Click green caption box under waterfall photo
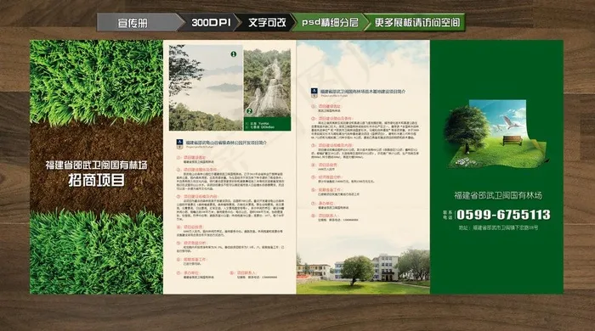595x331 pixels. click(x=267, y=124)
